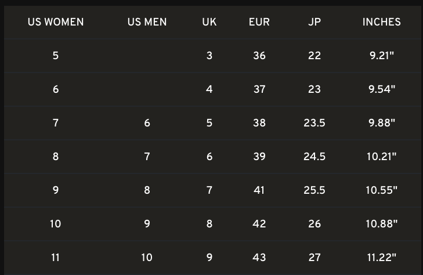Click the INCHES column header
The width and height of the screenshot is (423, 275).
click(381, 22)
